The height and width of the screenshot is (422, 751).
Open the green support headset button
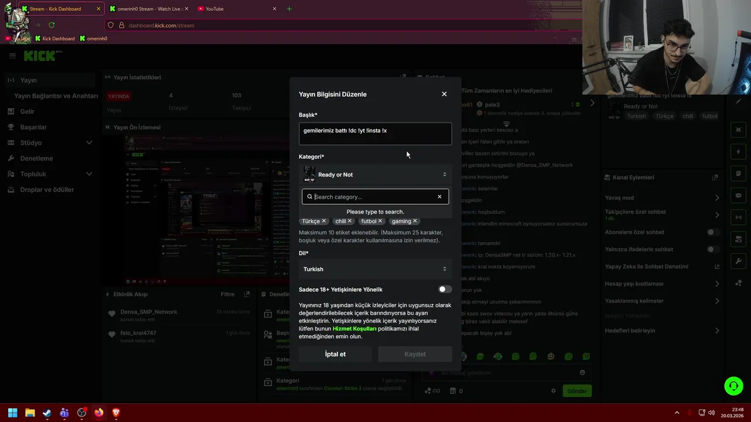tap(733, 386)
